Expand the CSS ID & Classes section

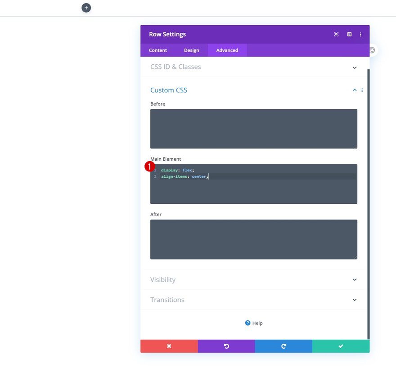click(x=354, y=67)
